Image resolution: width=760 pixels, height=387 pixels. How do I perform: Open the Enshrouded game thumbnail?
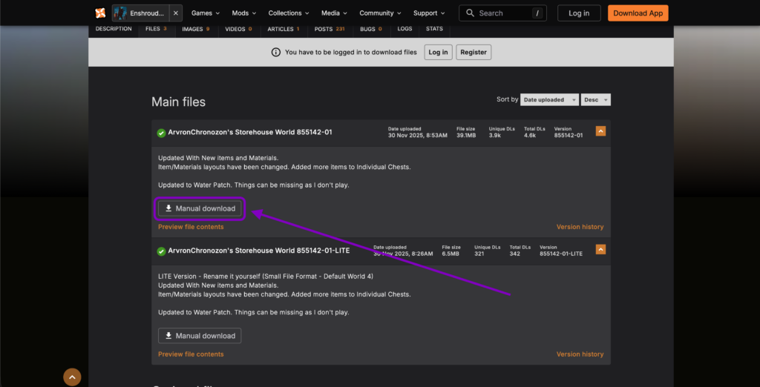(121, 13)
